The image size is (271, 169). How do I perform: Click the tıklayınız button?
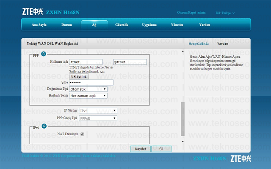[x=79, y=76]
